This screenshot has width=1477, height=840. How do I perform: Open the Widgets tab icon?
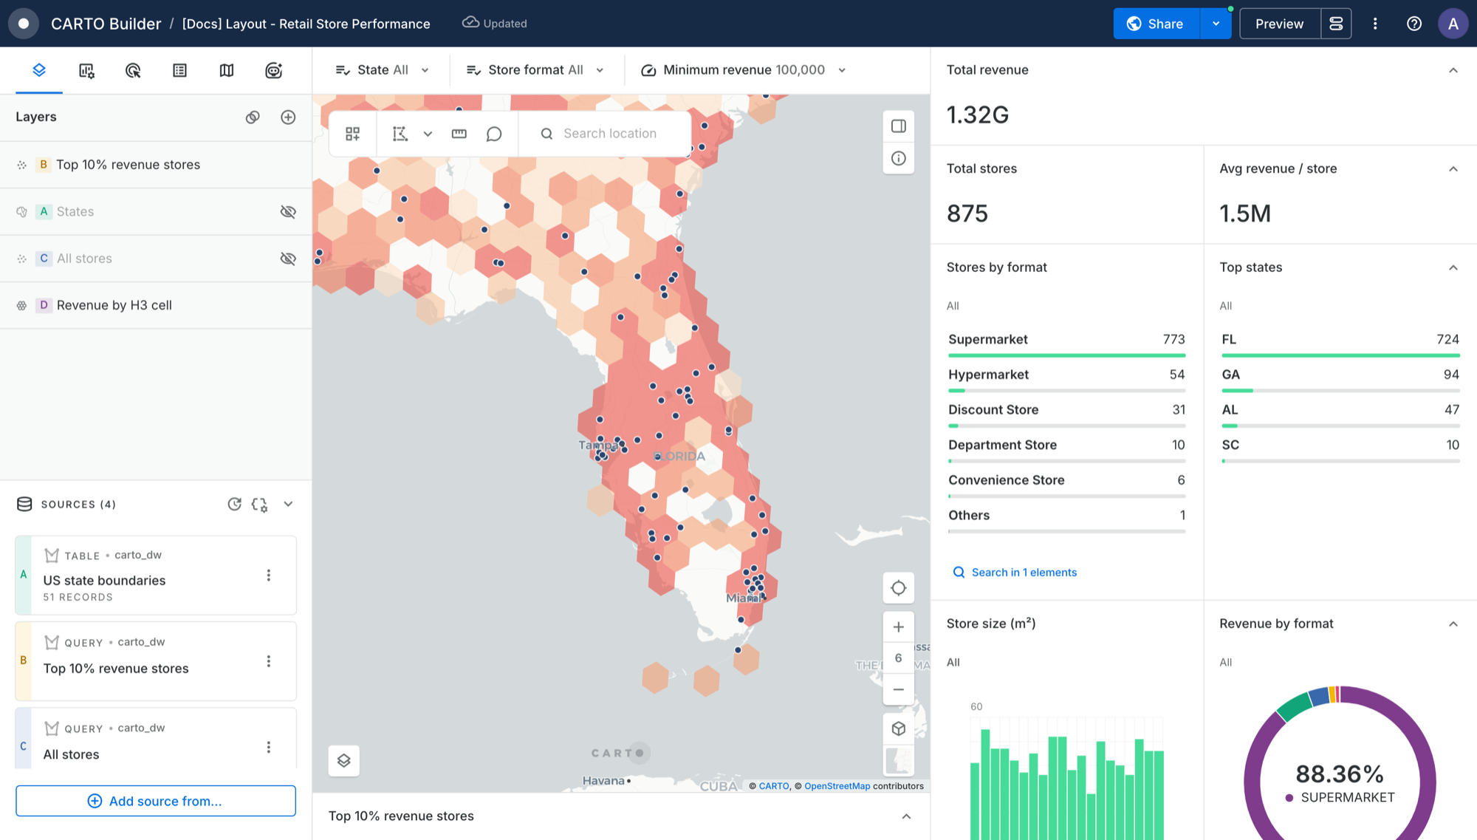click(86, 70)
